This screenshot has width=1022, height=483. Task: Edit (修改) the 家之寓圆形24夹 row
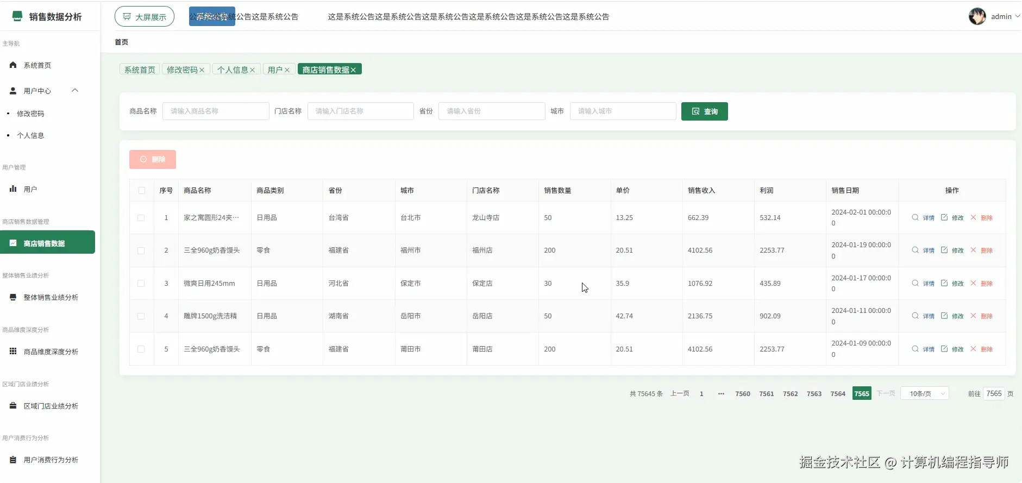click(x=952, y=218)
